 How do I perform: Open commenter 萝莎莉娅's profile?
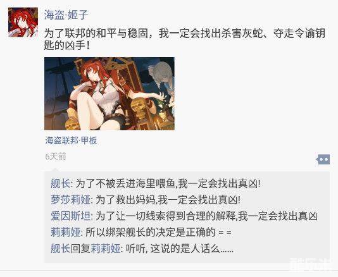coord(70,200)
